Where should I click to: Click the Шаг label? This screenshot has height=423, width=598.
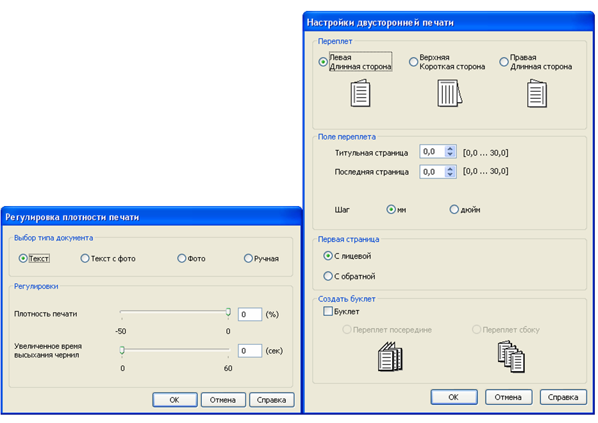click(x=342, y=210)
